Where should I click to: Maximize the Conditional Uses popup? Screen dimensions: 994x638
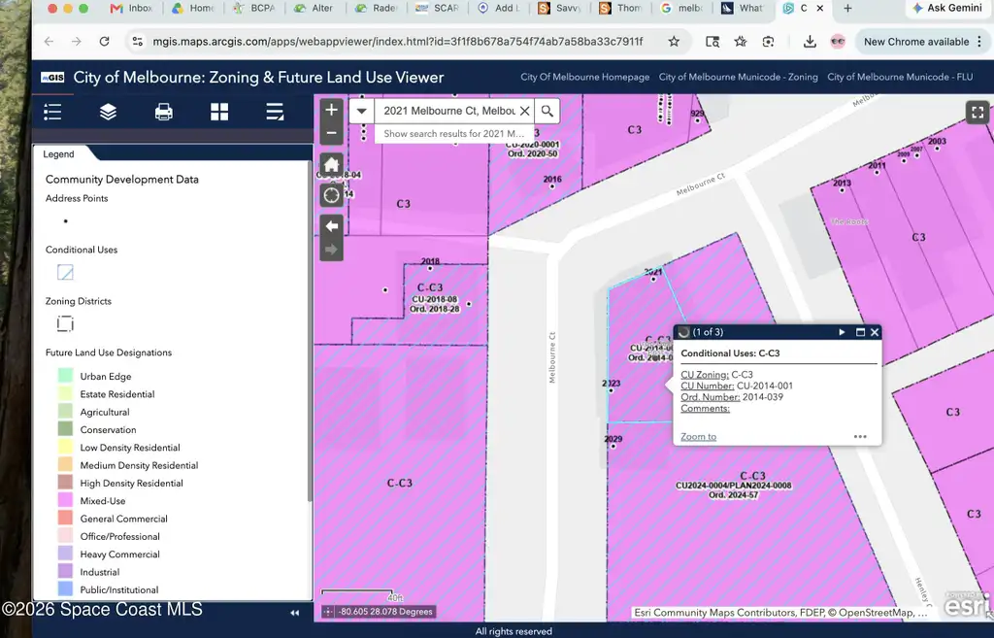pyautogui.click(x=860, y=332)
